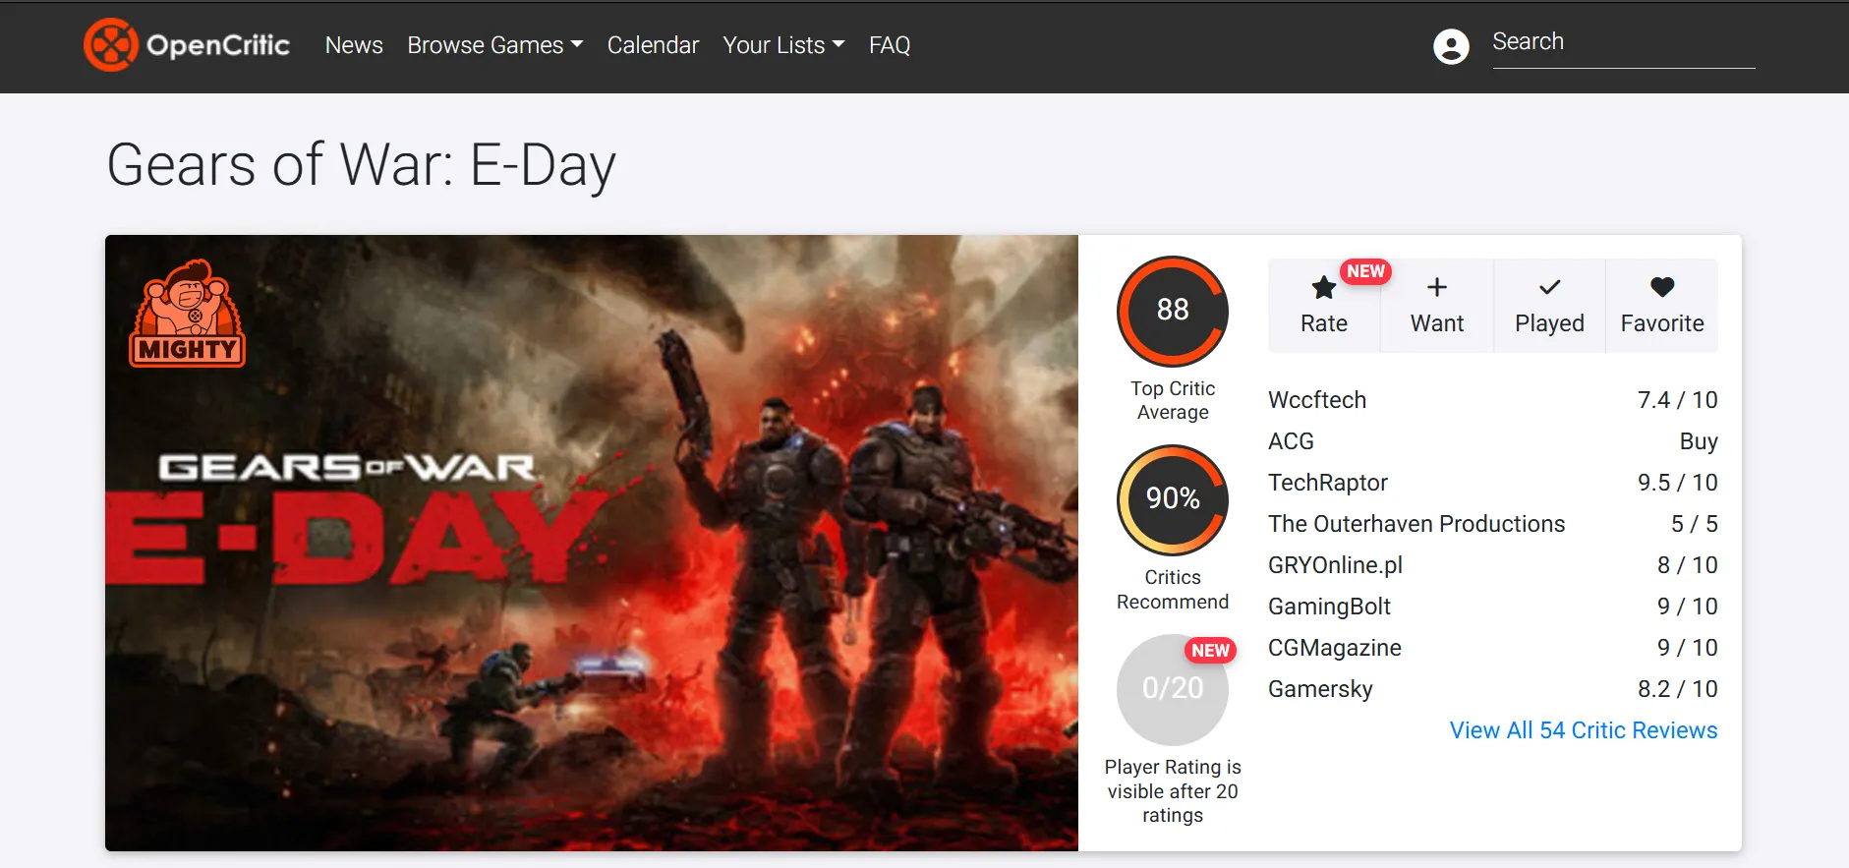The width and height of the screenshot is (1849, 868).
Task: Click the 90% Critics Recommend circle
Action: 1173,499
